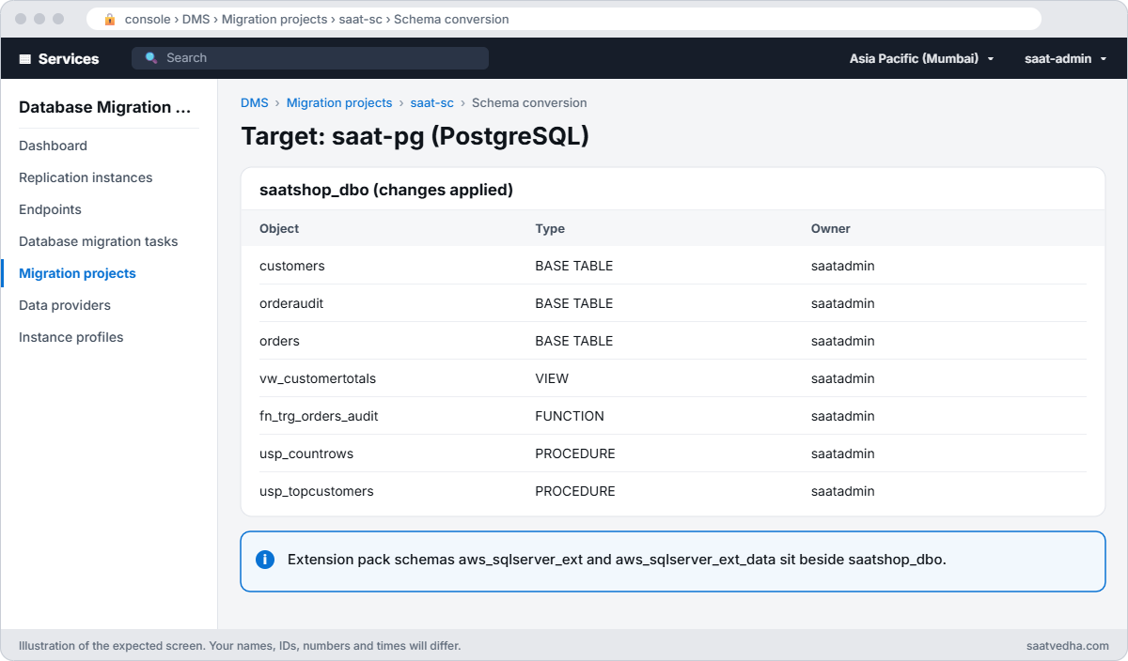Select Migration projects in sidebar
The height and width of the screenshot is (661, 1128).
click(77, 273)
